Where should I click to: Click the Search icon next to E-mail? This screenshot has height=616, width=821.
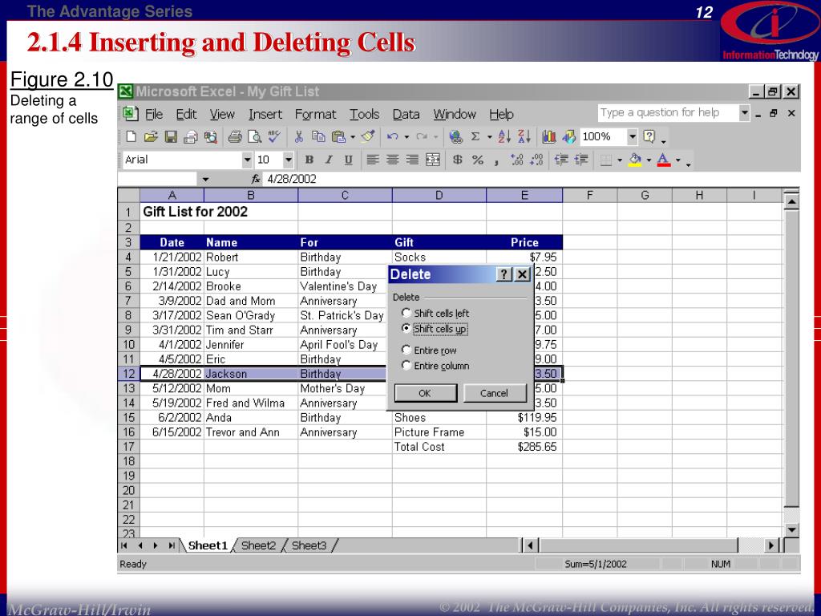coord(211,136)
